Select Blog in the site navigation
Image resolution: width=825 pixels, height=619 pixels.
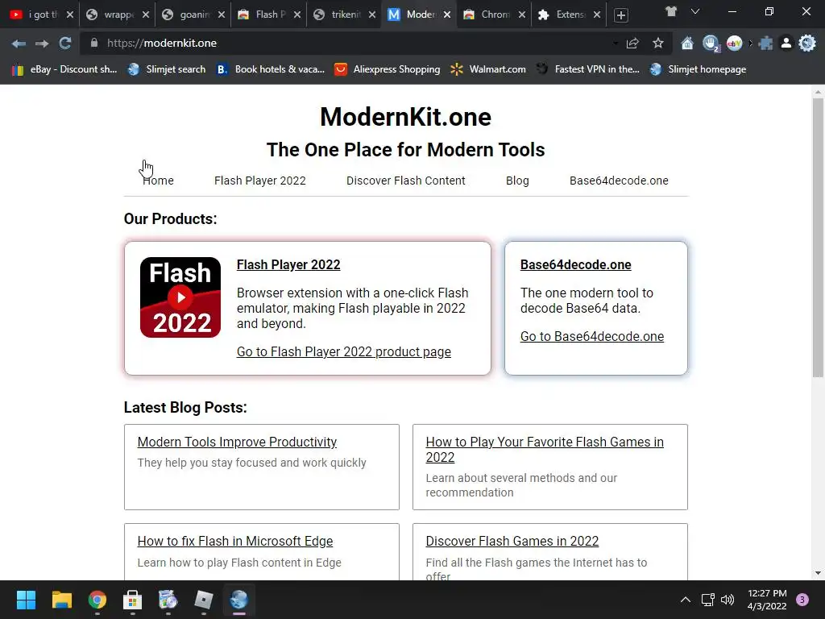click(x=517, y=181)
